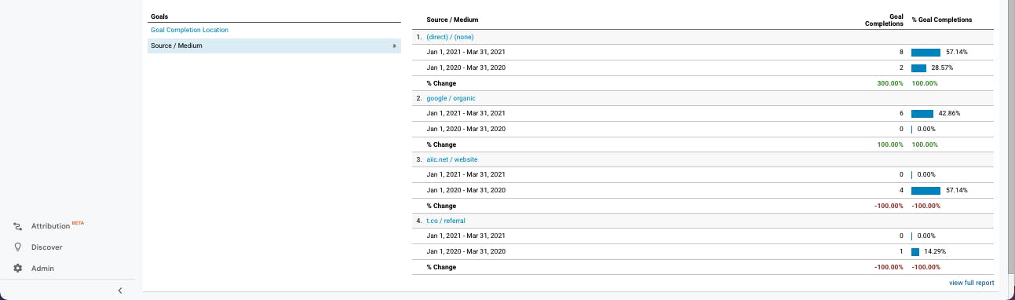Open the aiic.net / website source link
1015x300 pixels.
[451, 159]
